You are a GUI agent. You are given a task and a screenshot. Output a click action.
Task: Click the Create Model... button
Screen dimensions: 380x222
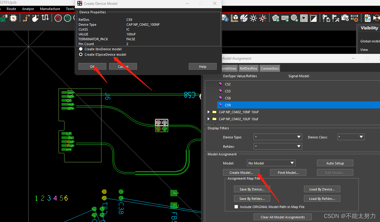pyautogui.click(x=241, y=173)
